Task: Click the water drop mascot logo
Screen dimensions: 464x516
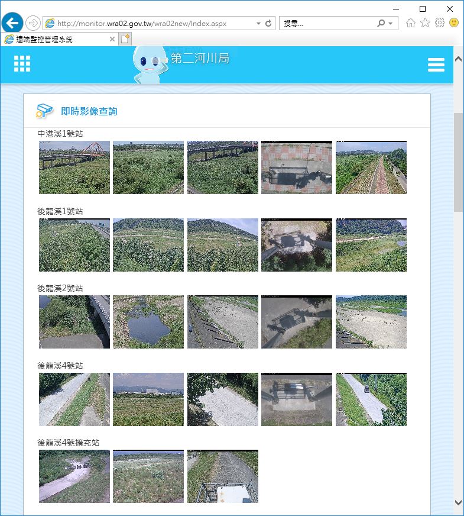Action: point(150,65)
